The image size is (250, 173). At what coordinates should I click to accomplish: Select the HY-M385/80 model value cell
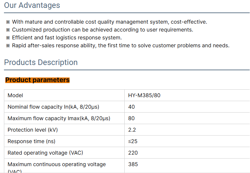coord(144,96)
